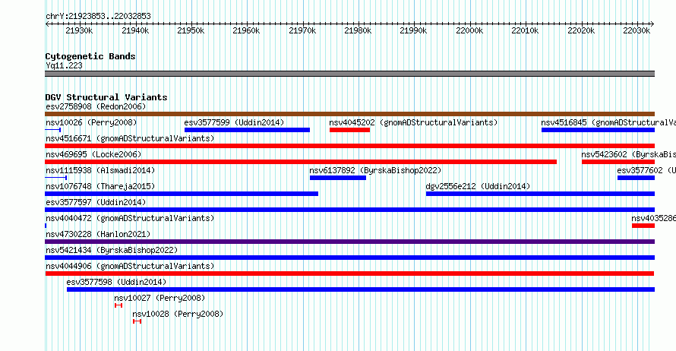Select the blue esv3577599 variant bar
Viewport: 676px width, 351px height.
click(247, 130)
